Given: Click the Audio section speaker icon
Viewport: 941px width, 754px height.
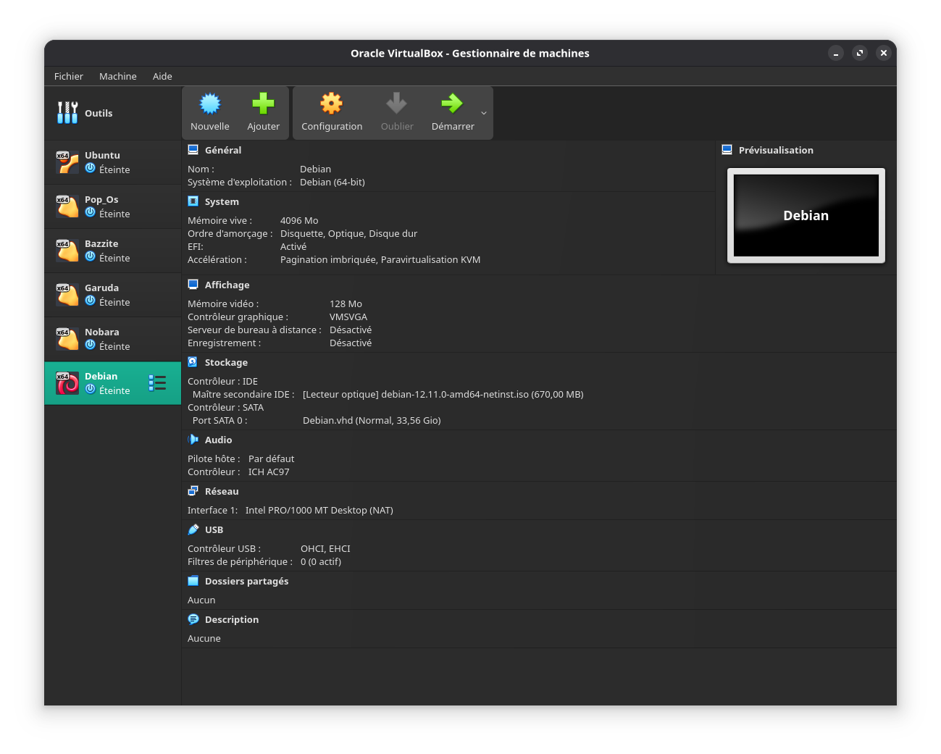Looking at the screenshot, I should (193, 440).
